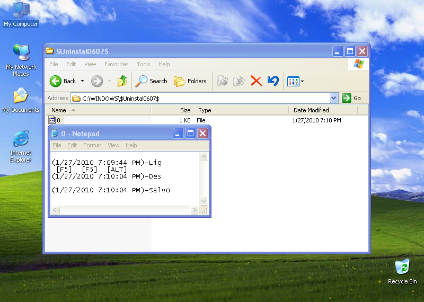Click Notepad scroll down arrow
Viewport: 424px width, 302px height.
204,201
